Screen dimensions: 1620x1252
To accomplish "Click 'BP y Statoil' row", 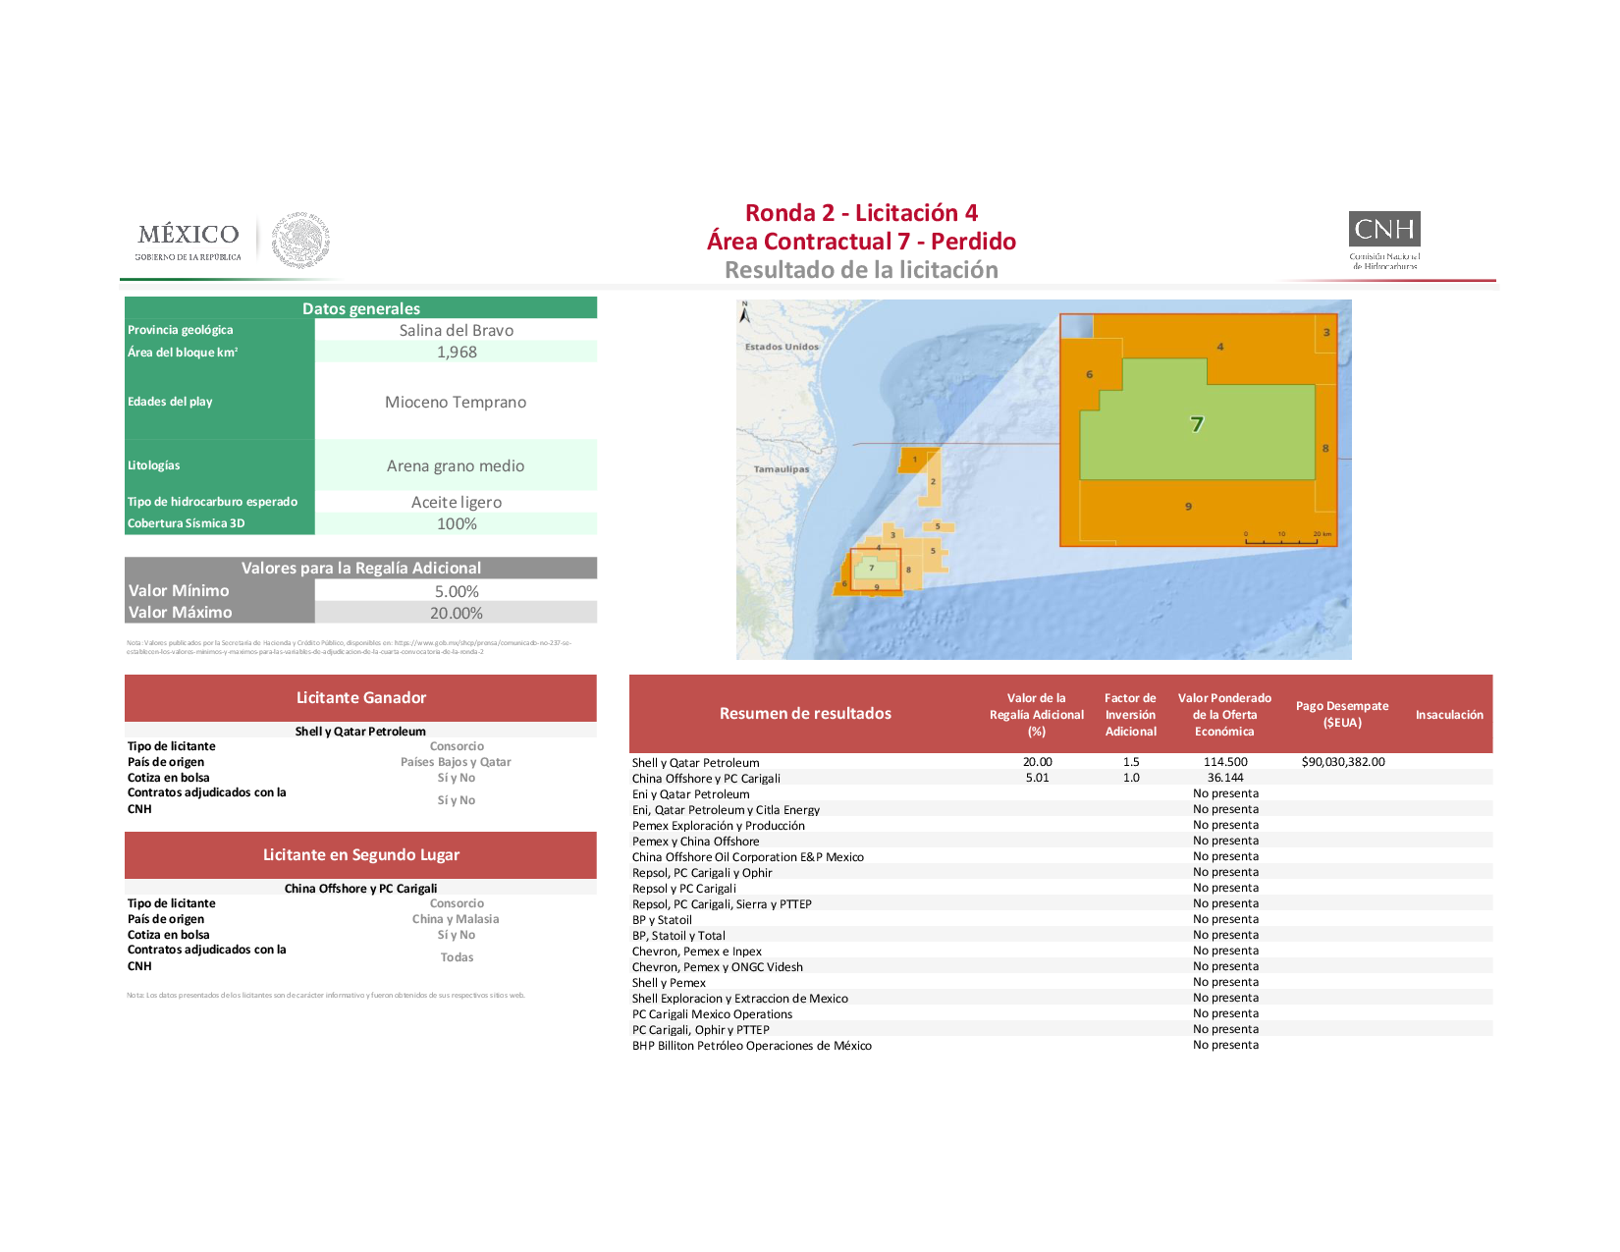I will (1060, 919).
